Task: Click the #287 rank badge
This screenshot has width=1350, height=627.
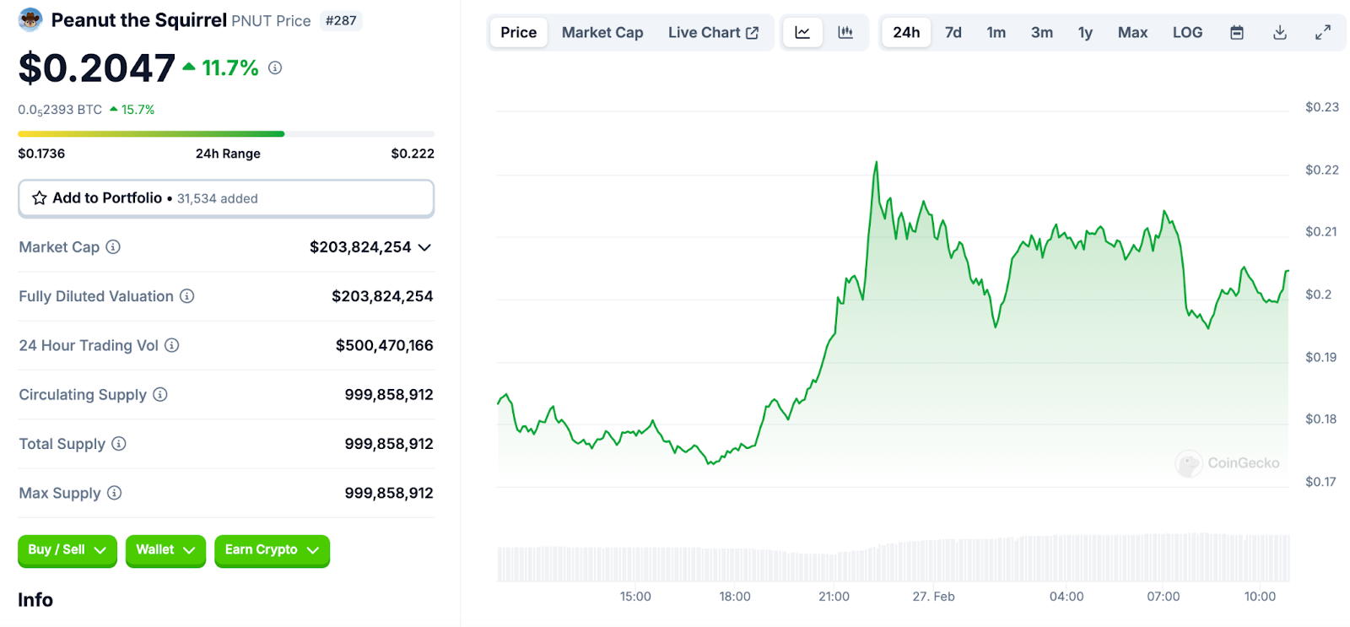Action: (x=341, y=20)
